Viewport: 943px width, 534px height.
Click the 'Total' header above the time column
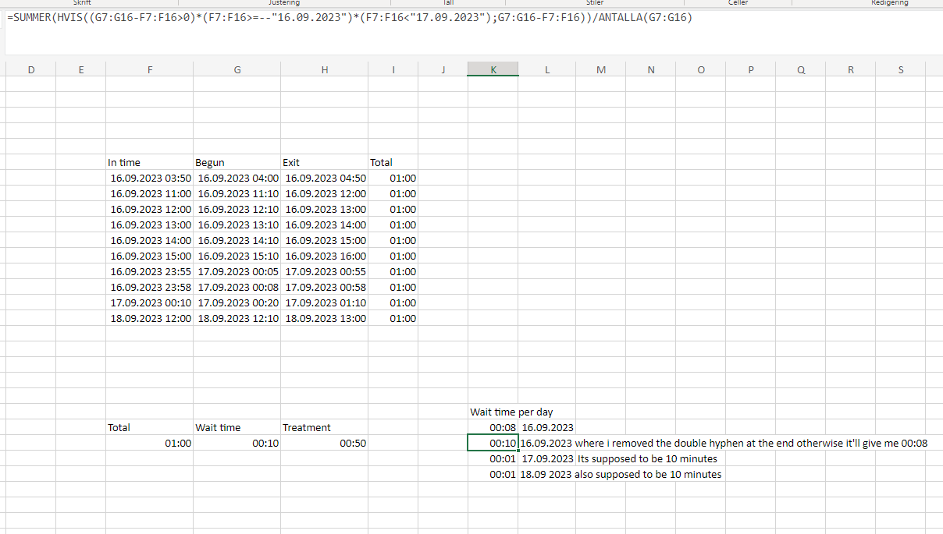[x=381, y=162]
